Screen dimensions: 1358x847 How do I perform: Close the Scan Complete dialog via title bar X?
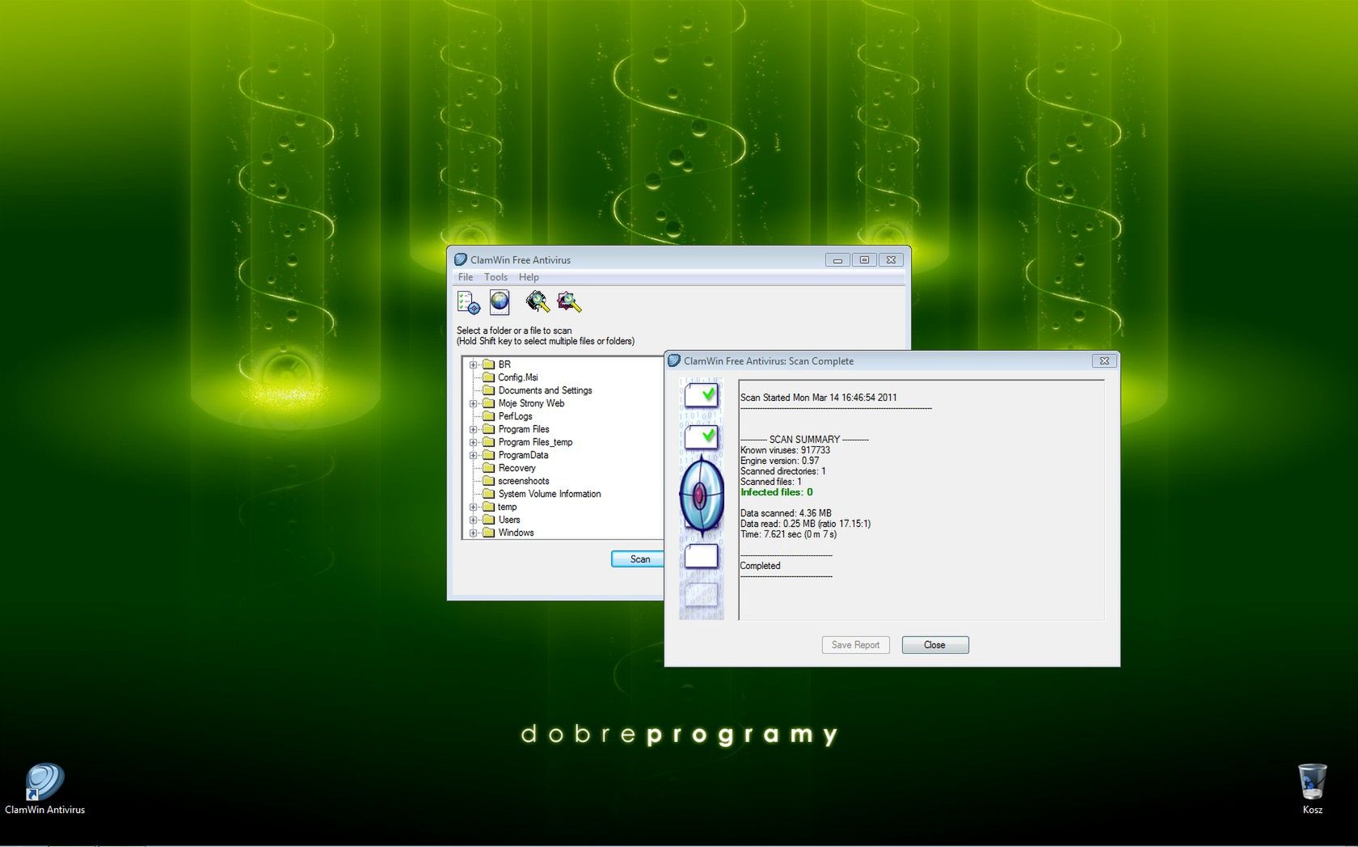tap(1104, 361)
